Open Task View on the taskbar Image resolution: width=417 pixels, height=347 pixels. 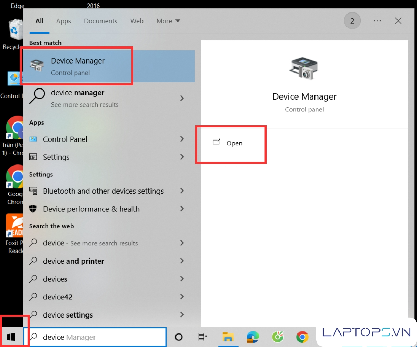tap(202, 337)
